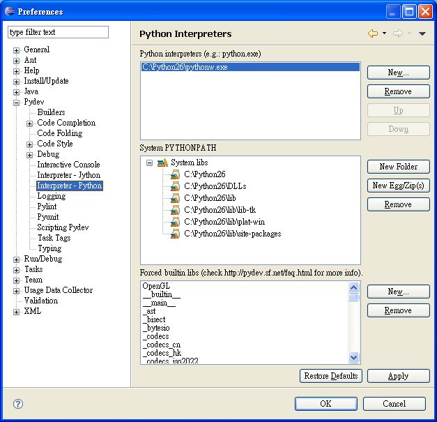Click New Egg/Zip(s) button
This screenshot has width=437, height=422.
398,186
